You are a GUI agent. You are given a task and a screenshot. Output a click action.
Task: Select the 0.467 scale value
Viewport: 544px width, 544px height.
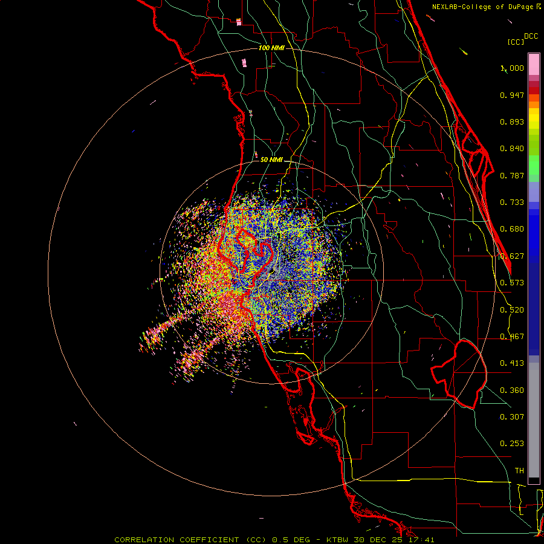pos(512,337)
